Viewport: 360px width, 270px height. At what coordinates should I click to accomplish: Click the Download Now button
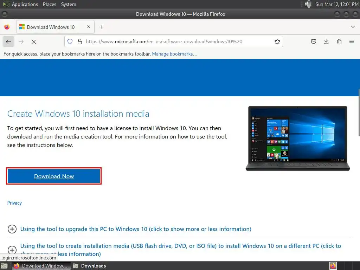tap(54, 176)
